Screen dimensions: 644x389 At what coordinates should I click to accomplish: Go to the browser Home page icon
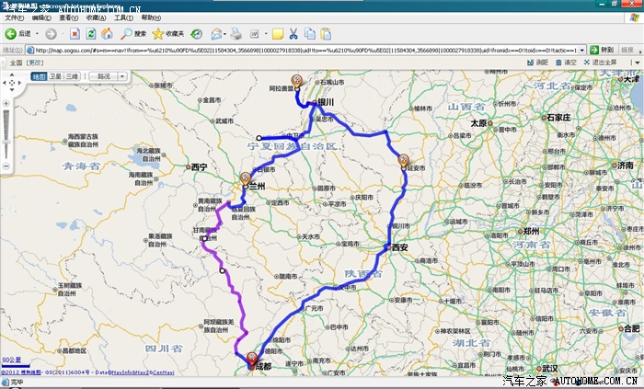(x=106, y=33)
